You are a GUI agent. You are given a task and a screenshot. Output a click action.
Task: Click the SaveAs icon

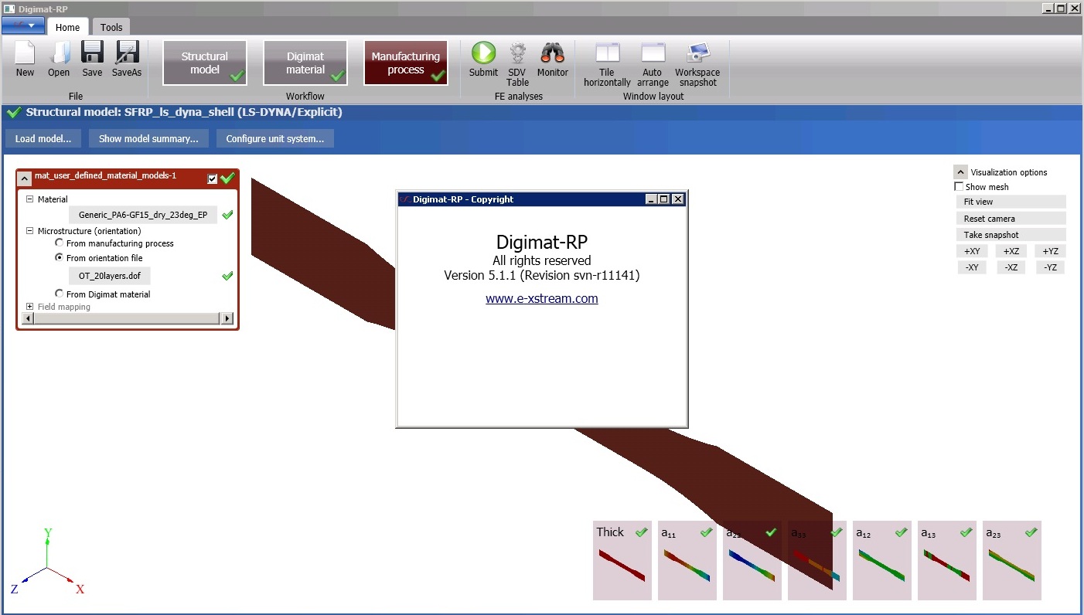(127, 59)
